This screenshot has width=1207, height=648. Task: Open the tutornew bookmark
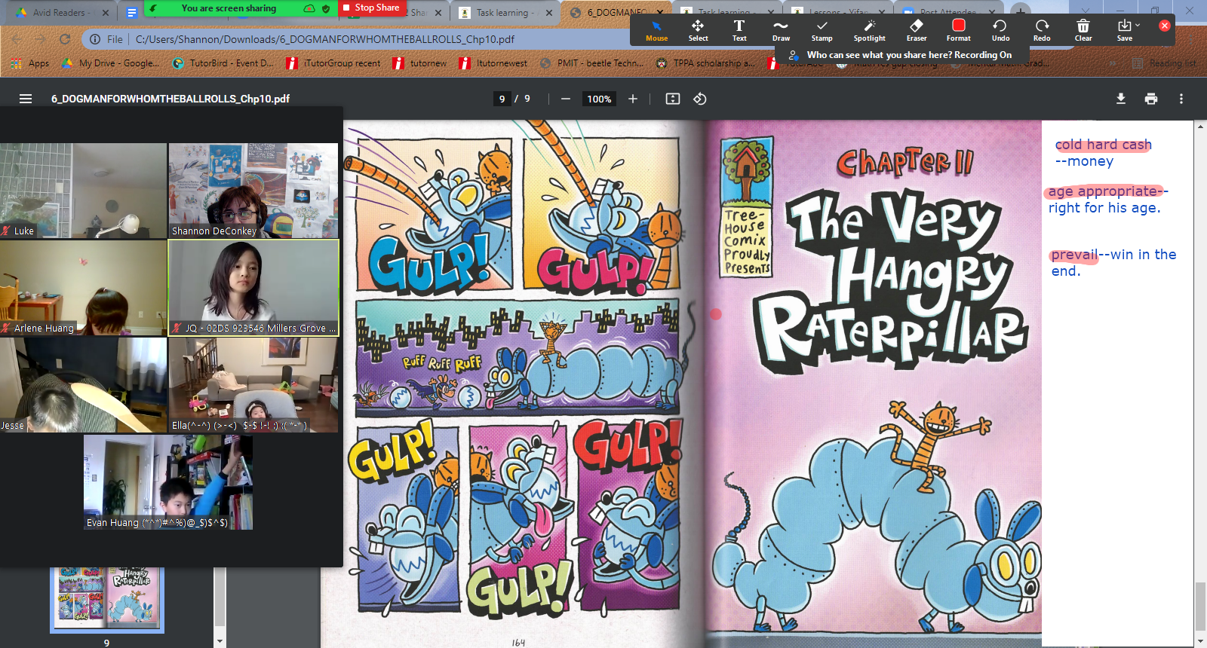(x=420, y=63)
